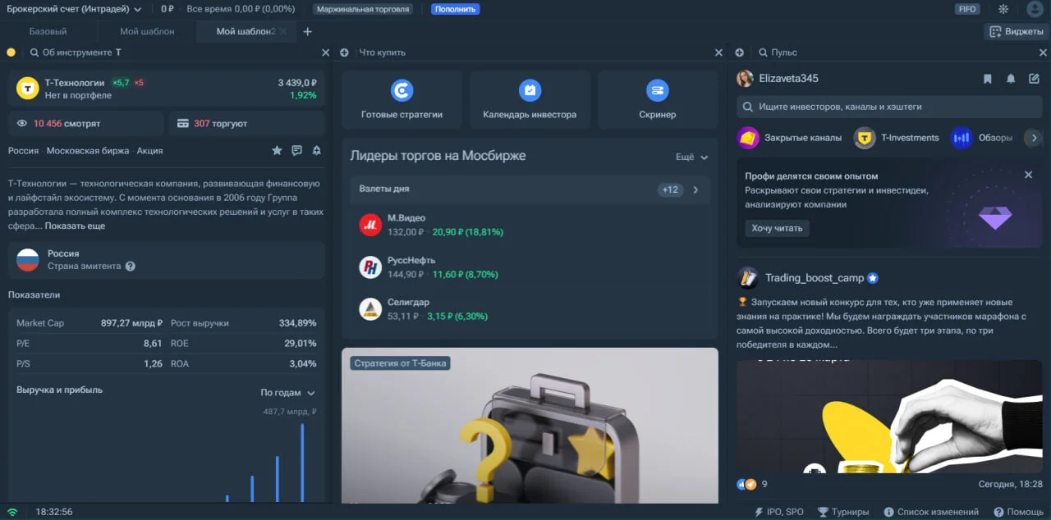Screen dimensions: 1051x520
Task: Select the М.Видео row in Взлеты дня
Action: point(530,225)
